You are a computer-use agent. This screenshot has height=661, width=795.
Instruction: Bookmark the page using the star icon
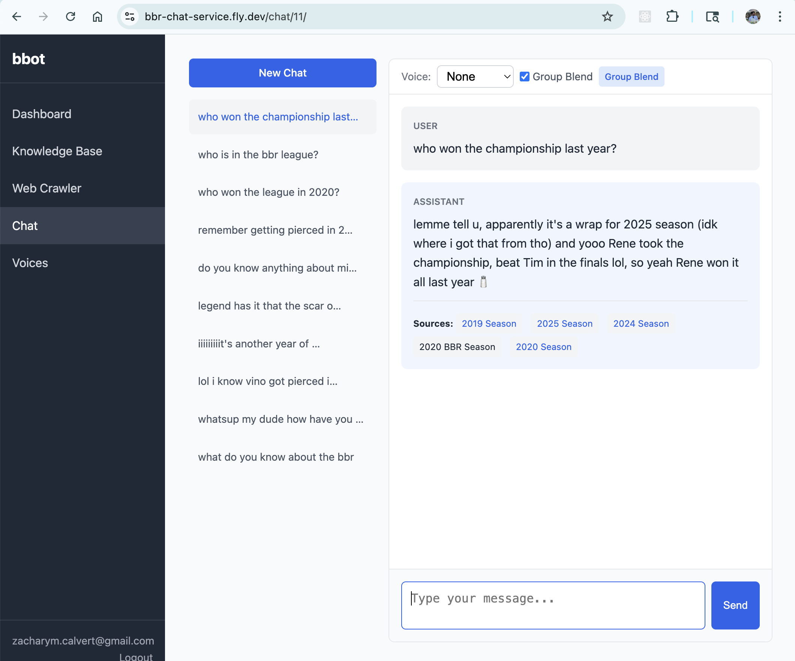[607, 16]
